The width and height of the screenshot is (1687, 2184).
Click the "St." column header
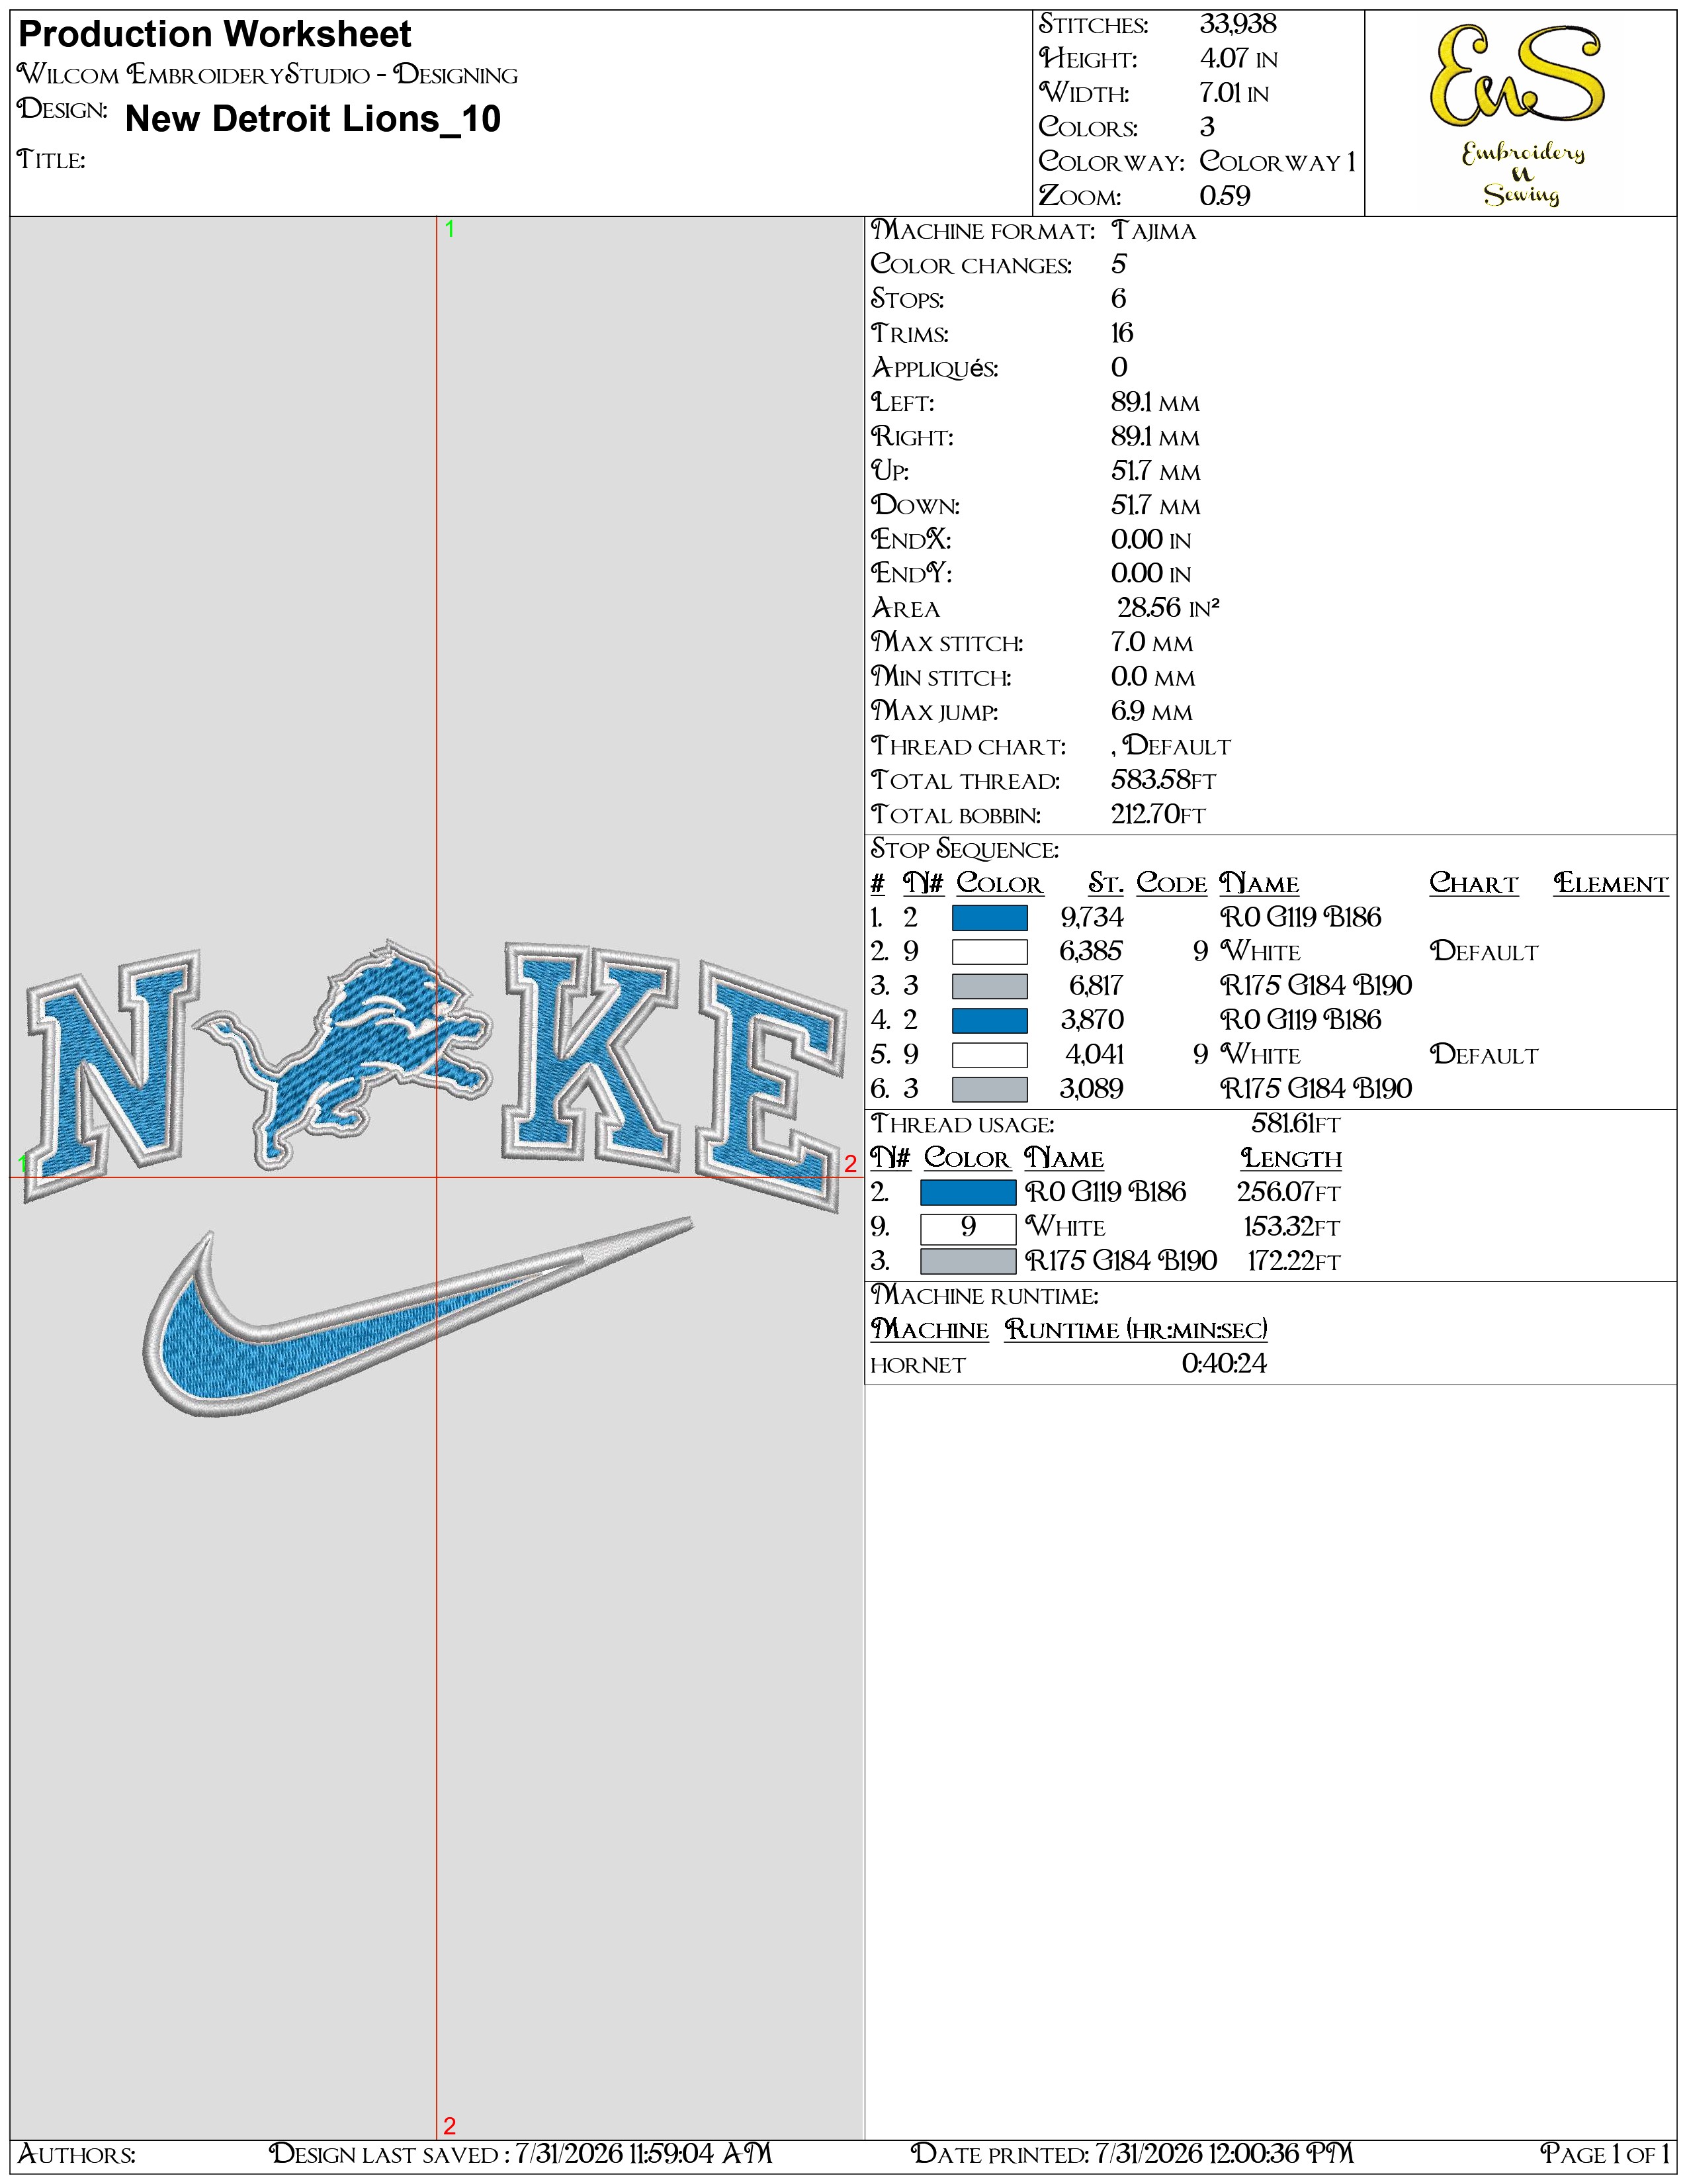point(1105,884)
